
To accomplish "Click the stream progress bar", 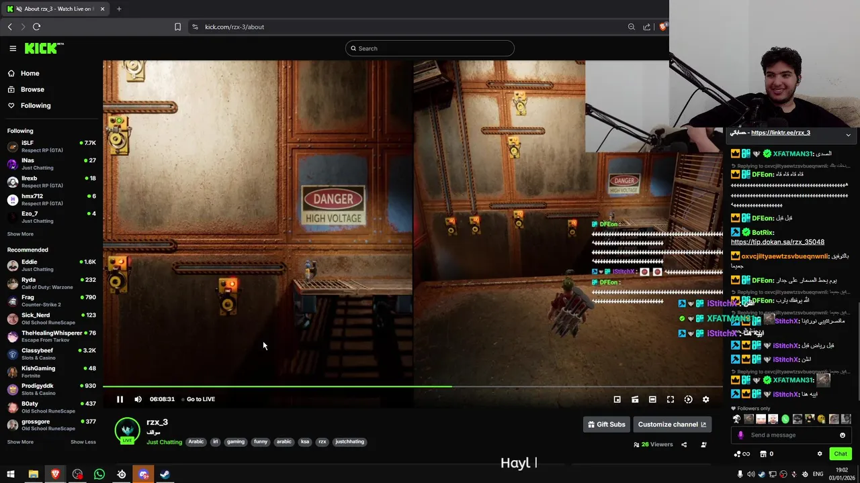I will [413, 386].
